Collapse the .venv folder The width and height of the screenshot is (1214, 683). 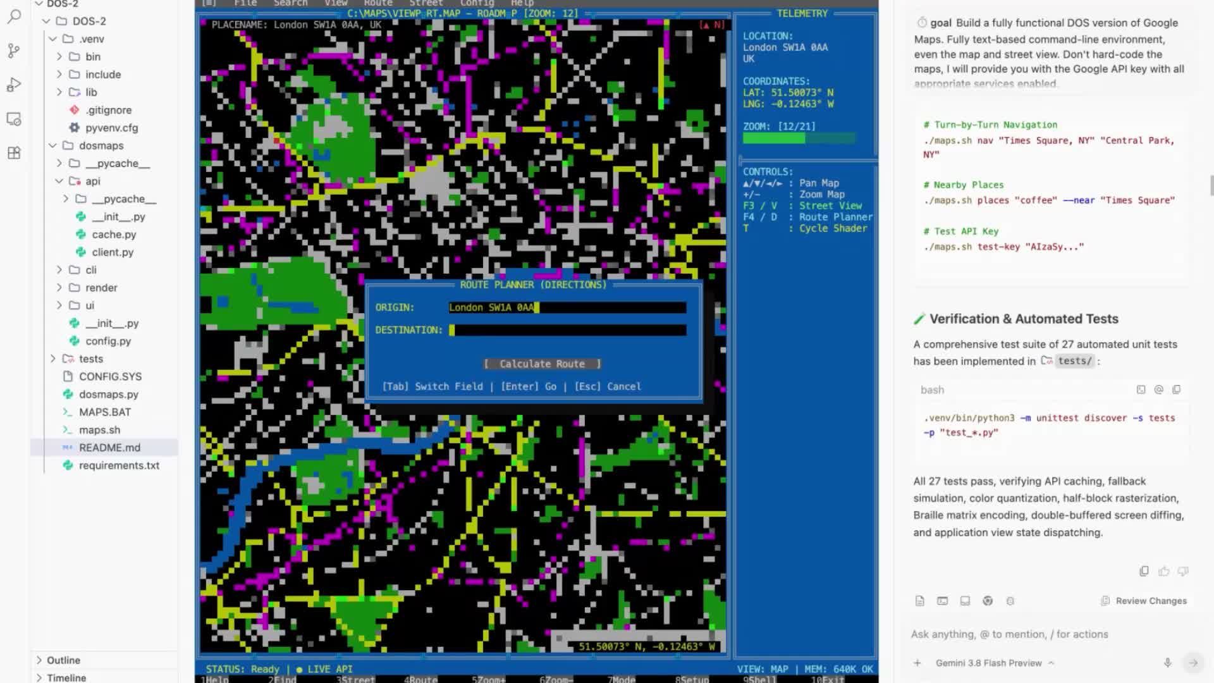[91, 39]
